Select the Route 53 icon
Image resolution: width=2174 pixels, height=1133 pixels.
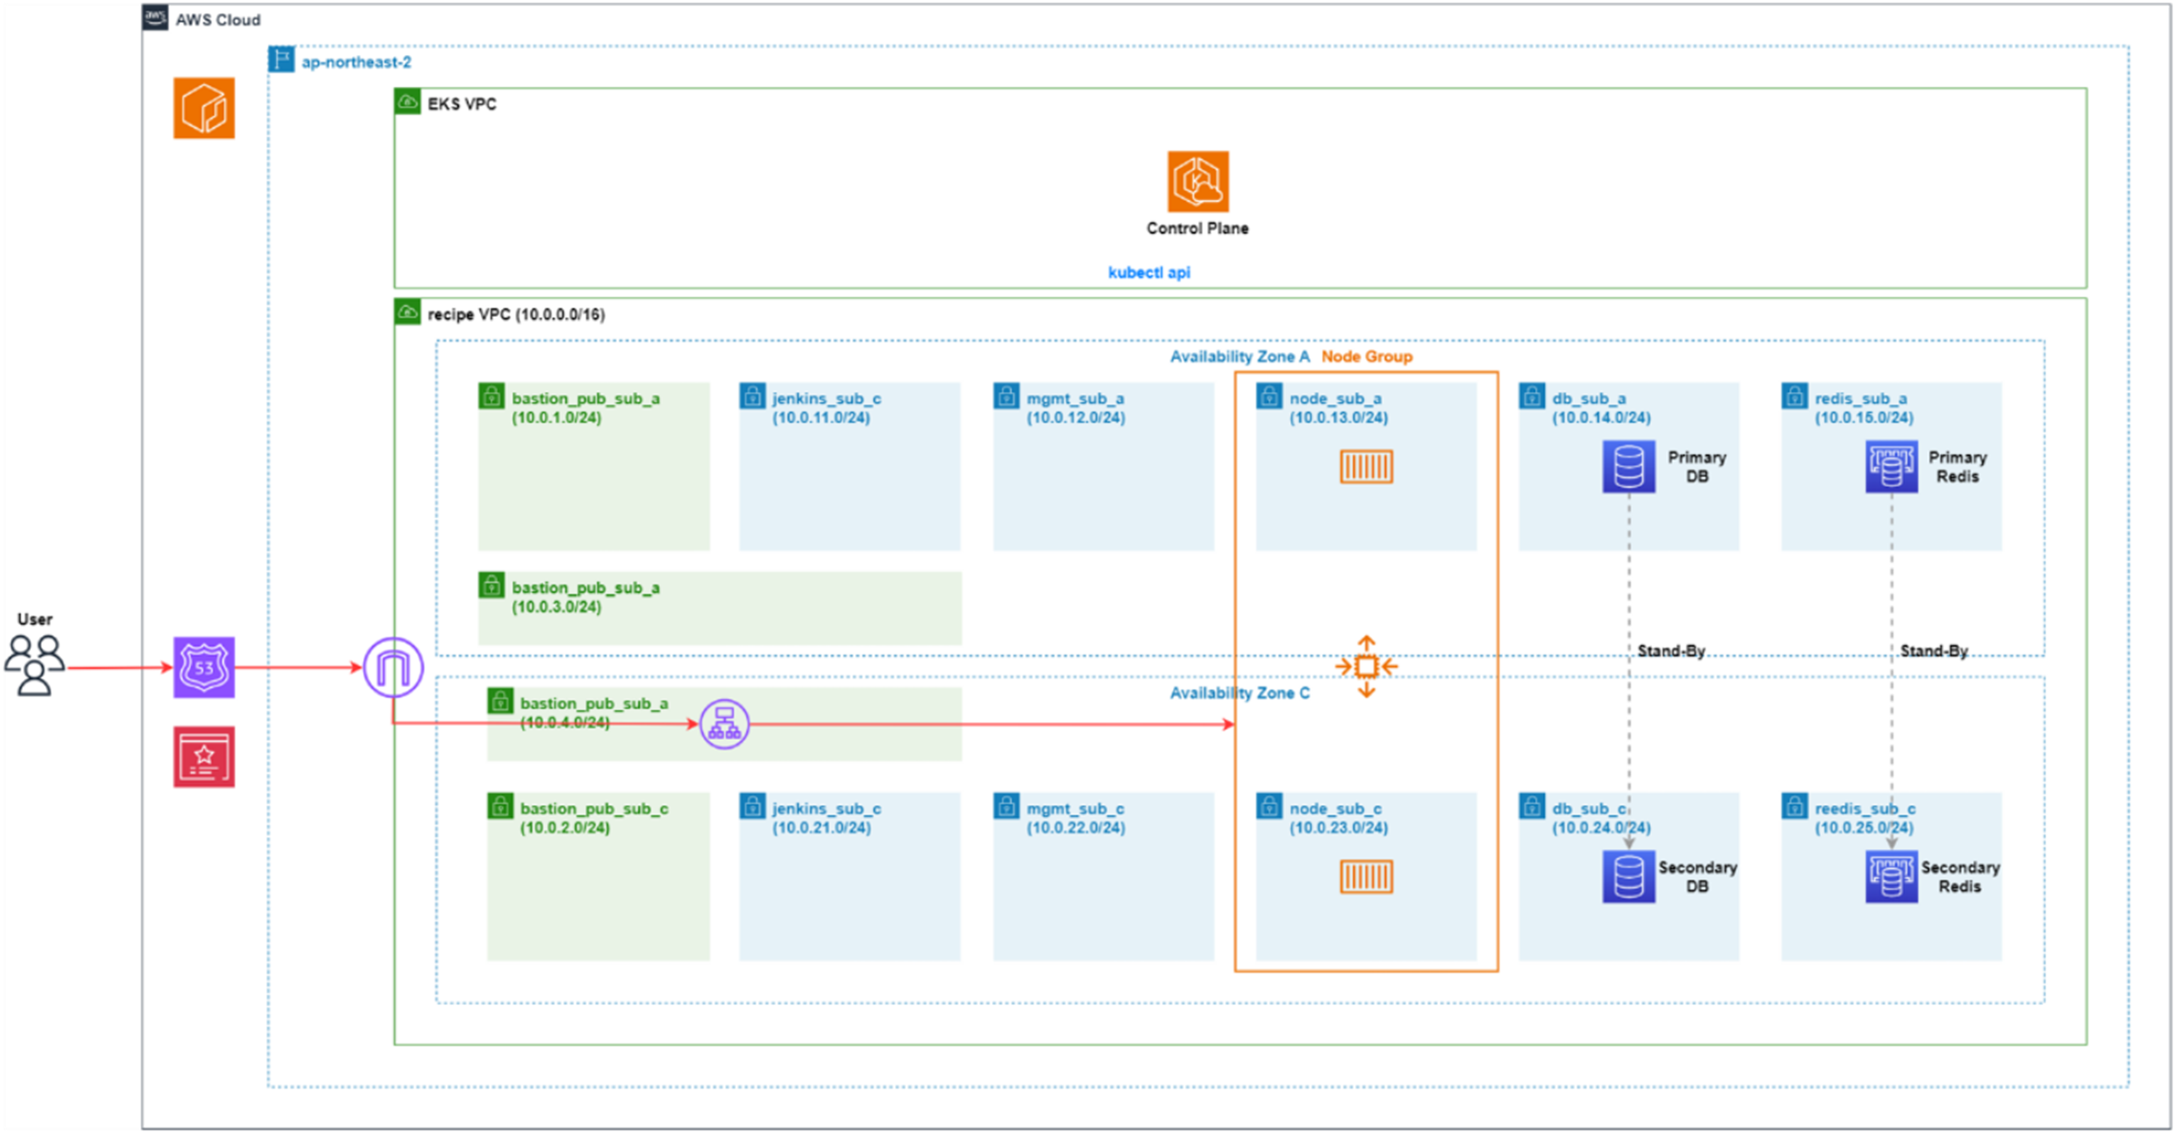[204, 667]
